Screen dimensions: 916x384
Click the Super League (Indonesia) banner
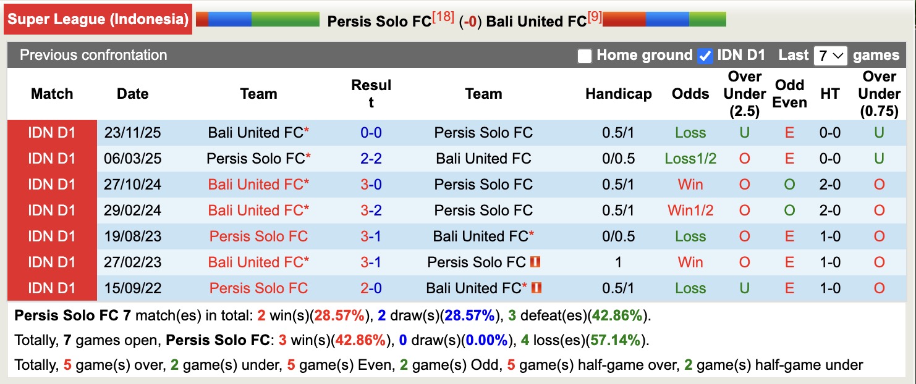pyautogui.click(x=99, y=19)
